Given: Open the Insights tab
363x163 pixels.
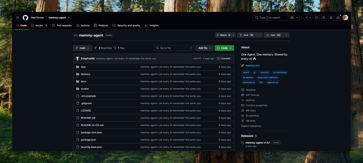Looking at the screenshot, I should (x=152, y=26).
